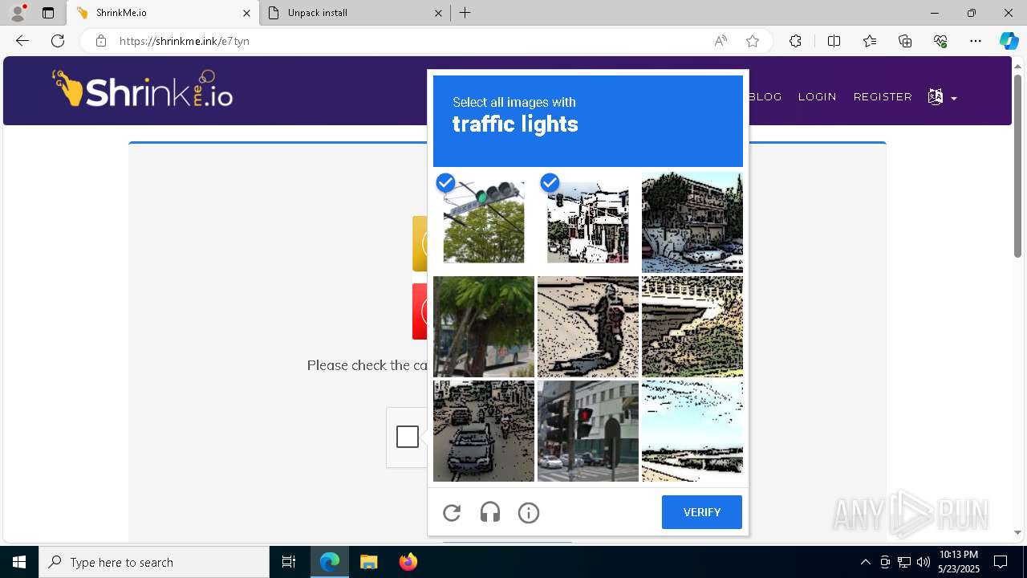Open browser Extensions icon

[795, 41]
